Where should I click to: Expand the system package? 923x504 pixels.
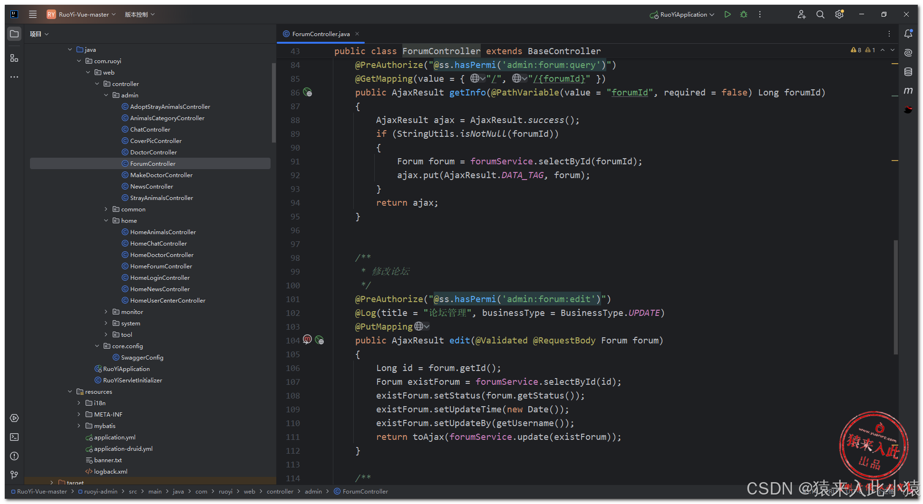point(106,323)
